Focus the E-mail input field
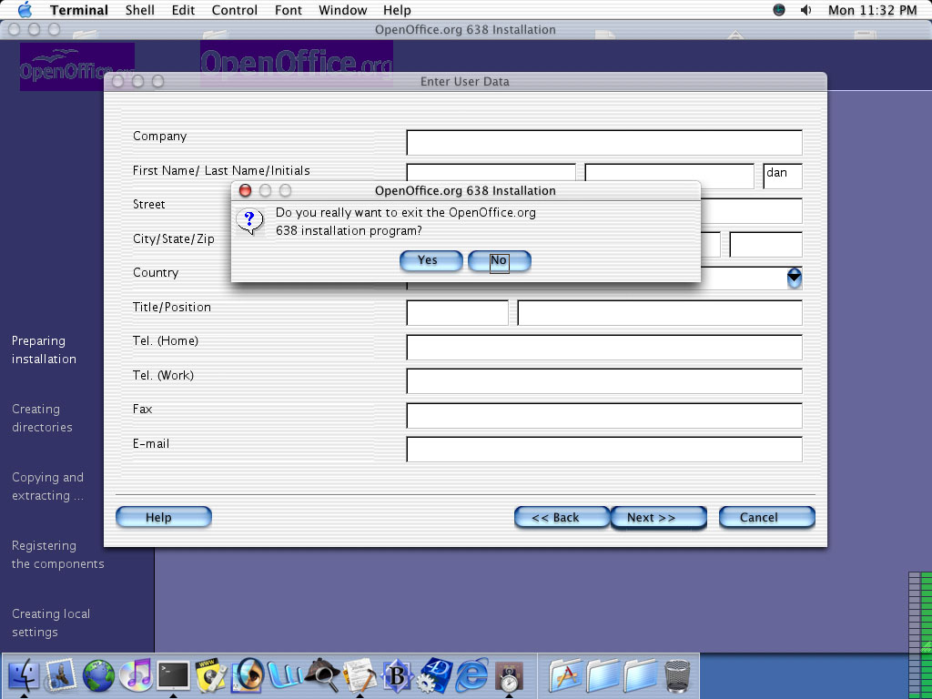Screen dimensions: 932x699 click(604, 450)
